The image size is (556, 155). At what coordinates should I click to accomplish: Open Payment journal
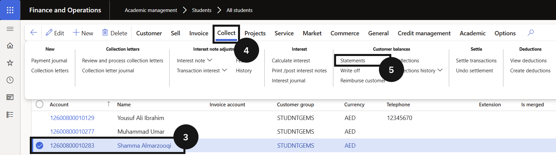[x=49, y=61]
